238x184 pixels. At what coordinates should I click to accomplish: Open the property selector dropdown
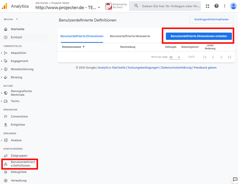(x=99, y=7)
